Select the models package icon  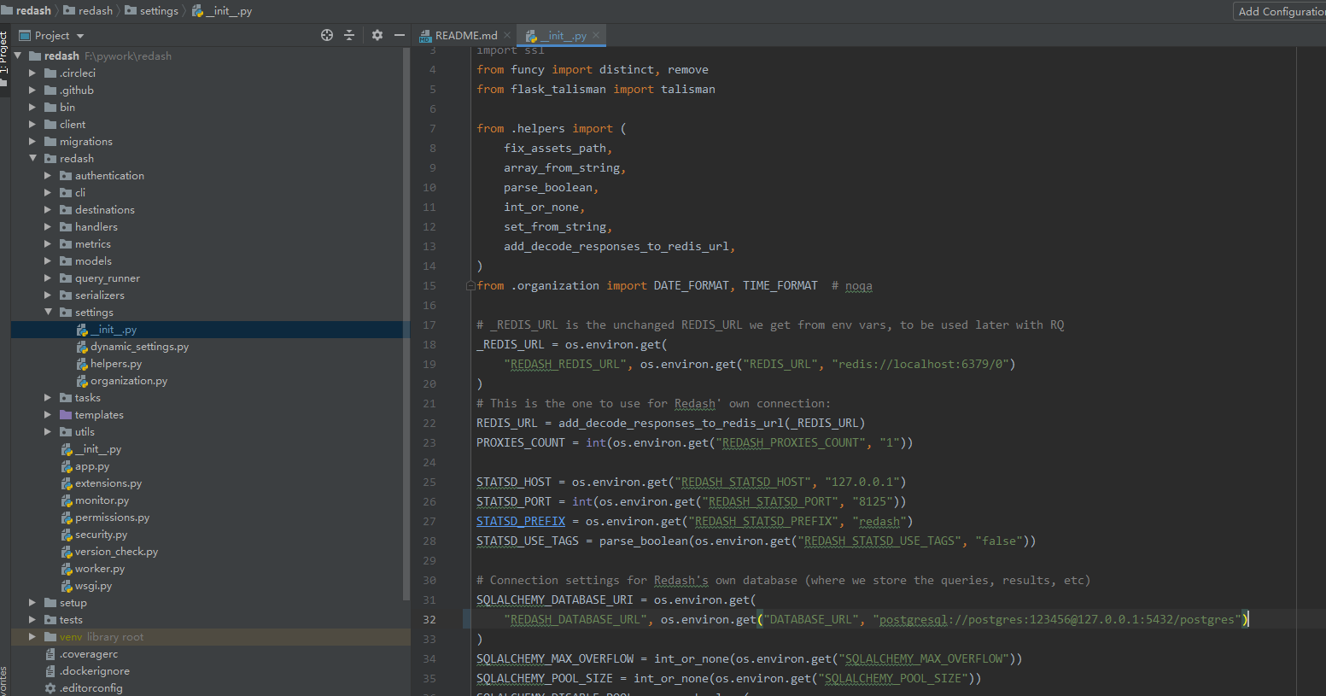[66, 260]
